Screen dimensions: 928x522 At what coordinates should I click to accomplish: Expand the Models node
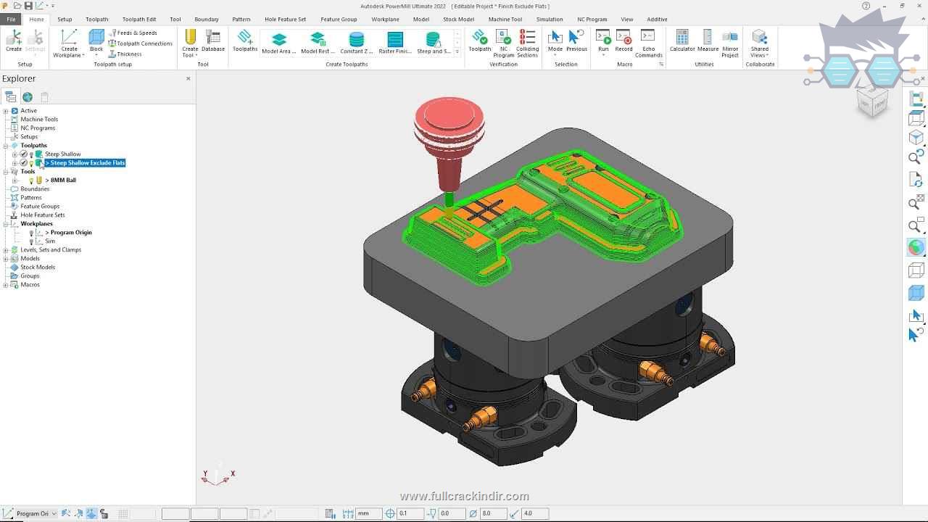pos(6,259)
